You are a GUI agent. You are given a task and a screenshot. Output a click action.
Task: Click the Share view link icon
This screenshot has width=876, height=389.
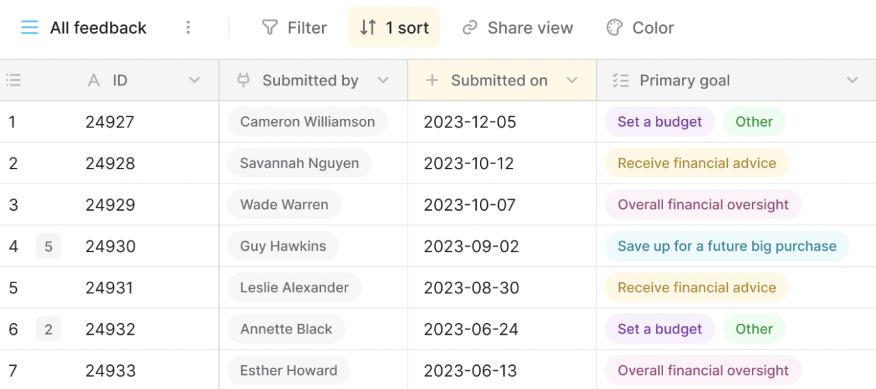(x=470, y=28)
